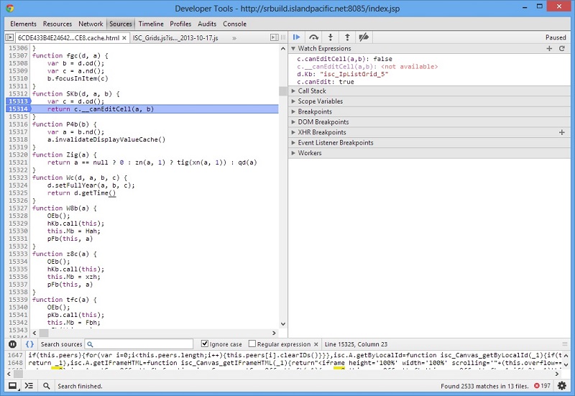Viewport: 575px width, 396px height.
Task: Click pause on exceptions button
Action: point(12,344)
